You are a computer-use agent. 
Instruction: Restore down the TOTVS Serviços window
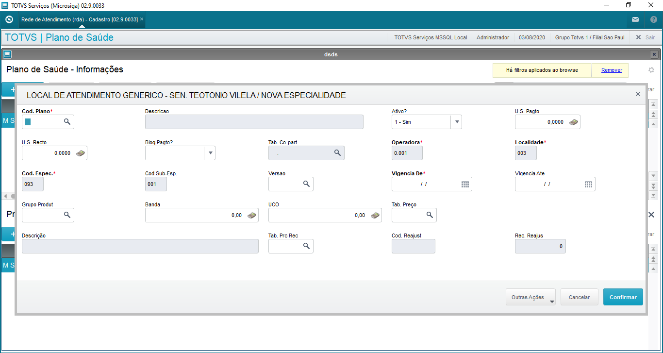coord(629,5)
